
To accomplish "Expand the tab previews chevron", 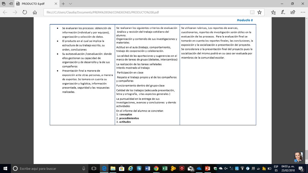I will coord(70,4).
